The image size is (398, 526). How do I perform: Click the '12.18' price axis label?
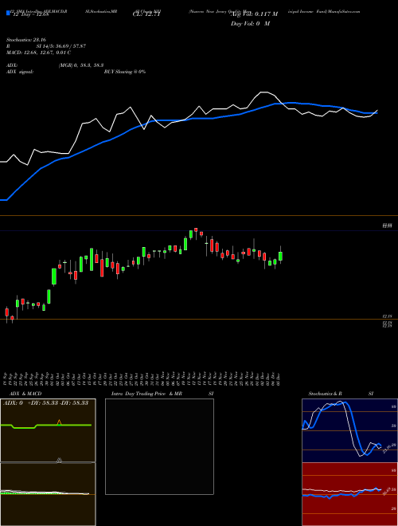tap(387, 316)
